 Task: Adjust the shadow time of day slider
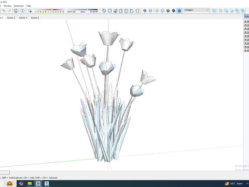tap(82, 10)
